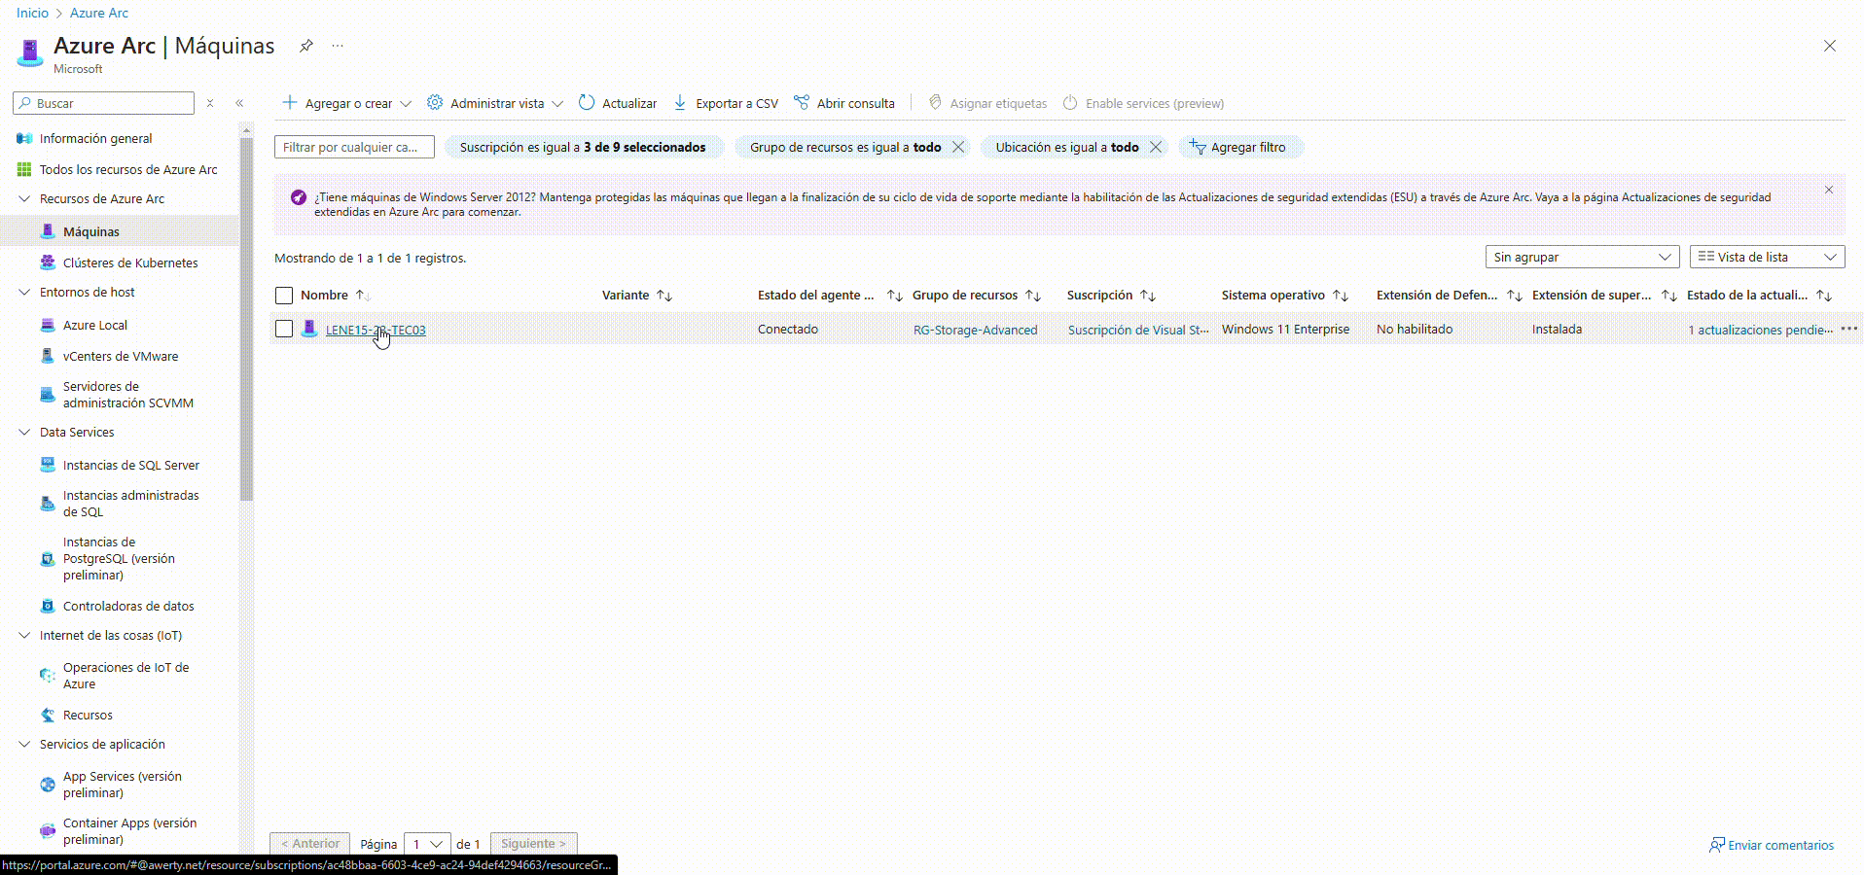Pin the Azure Arc Máquinas blade
The image size is (1864, 875).
(x=306, y=46)
